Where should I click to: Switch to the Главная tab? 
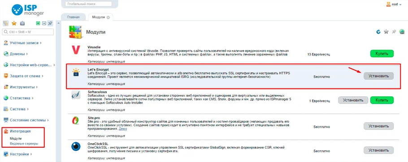tap(73, 17)
